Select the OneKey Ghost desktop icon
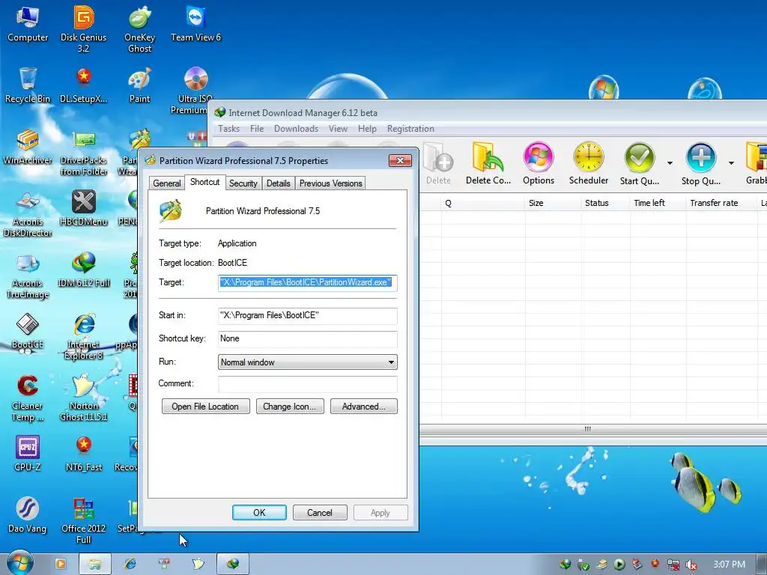 (x=139, y=28)
